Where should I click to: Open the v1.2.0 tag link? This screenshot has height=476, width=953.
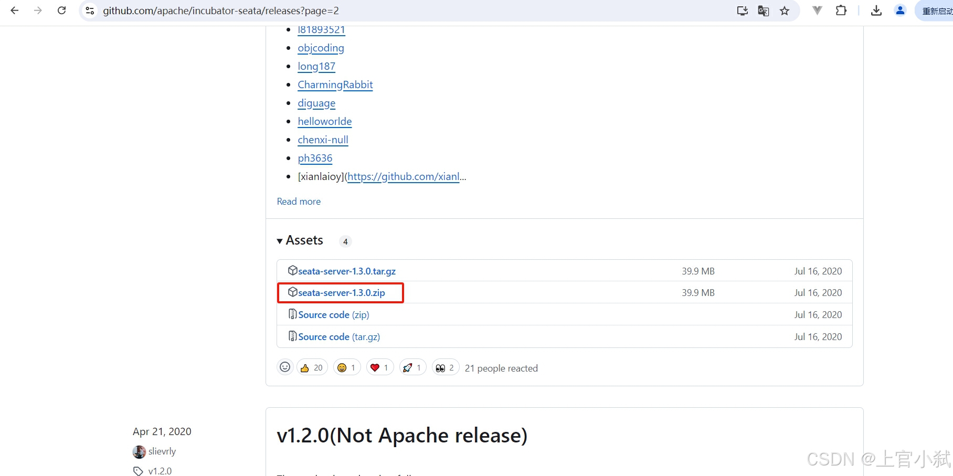[160, 471]
